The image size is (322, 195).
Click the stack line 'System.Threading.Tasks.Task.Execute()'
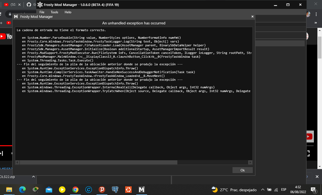pyautogui.click(x=58, y=60)
